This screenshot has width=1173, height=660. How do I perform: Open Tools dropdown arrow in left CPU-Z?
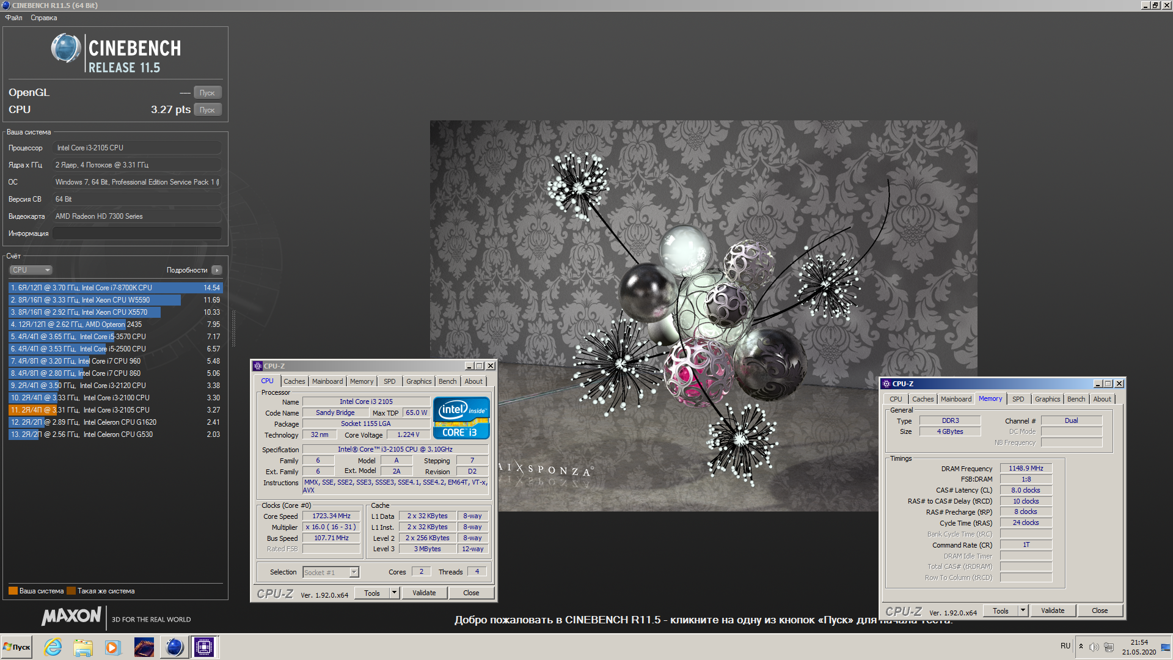point(394,593)
